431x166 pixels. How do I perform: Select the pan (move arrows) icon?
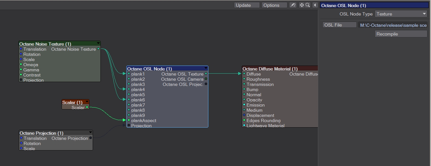point(302,5)
